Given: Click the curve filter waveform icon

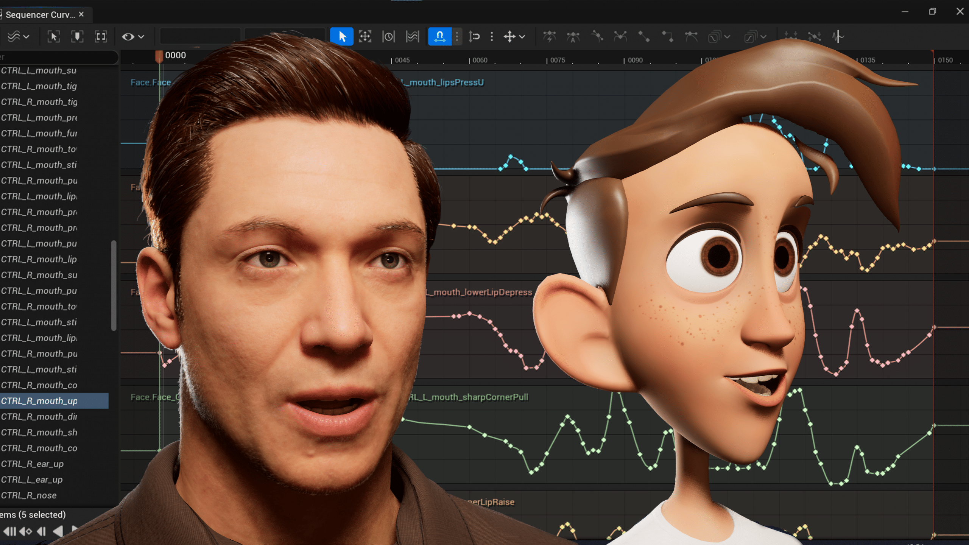Looking at the screenshot, I should click(838, 37).
